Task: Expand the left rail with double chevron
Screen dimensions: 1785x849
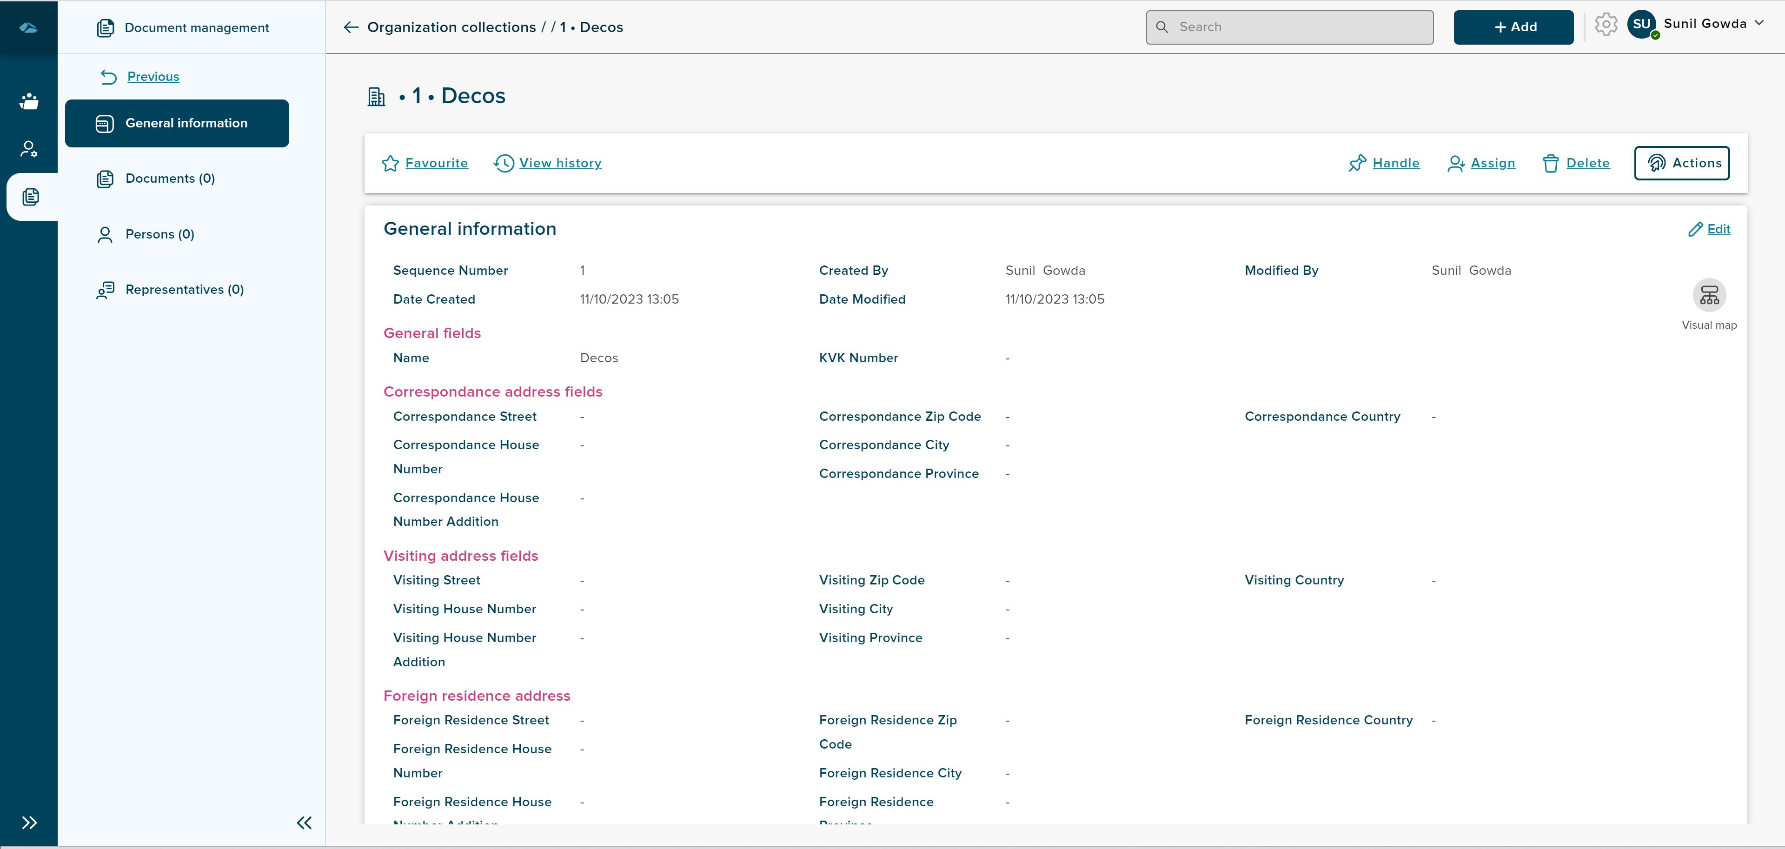Action: (29, 822)
